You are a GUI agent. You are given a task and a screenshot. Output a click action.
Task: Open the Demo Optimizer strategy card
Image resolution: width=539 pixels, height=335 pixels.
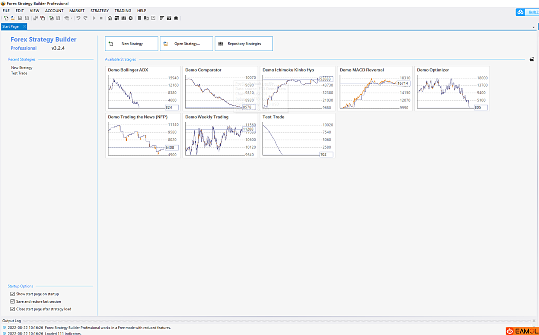coord(452,89)
